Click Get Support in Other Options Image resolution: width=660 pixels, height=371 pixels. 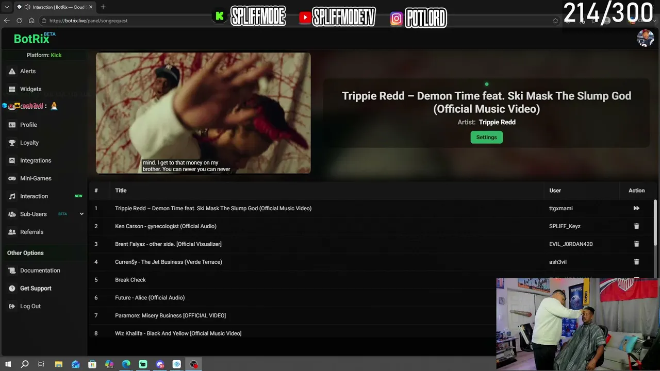tap(36, 289)
